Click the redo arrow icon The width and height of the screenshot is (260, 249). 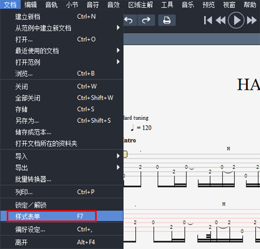(146, 20)
